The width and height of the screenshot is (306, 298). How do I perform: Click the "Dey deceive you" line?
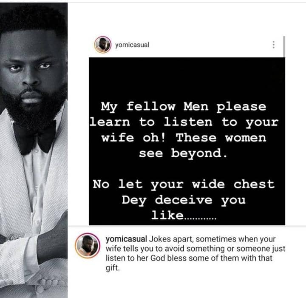pyautogui.click(x=184, y=200)
